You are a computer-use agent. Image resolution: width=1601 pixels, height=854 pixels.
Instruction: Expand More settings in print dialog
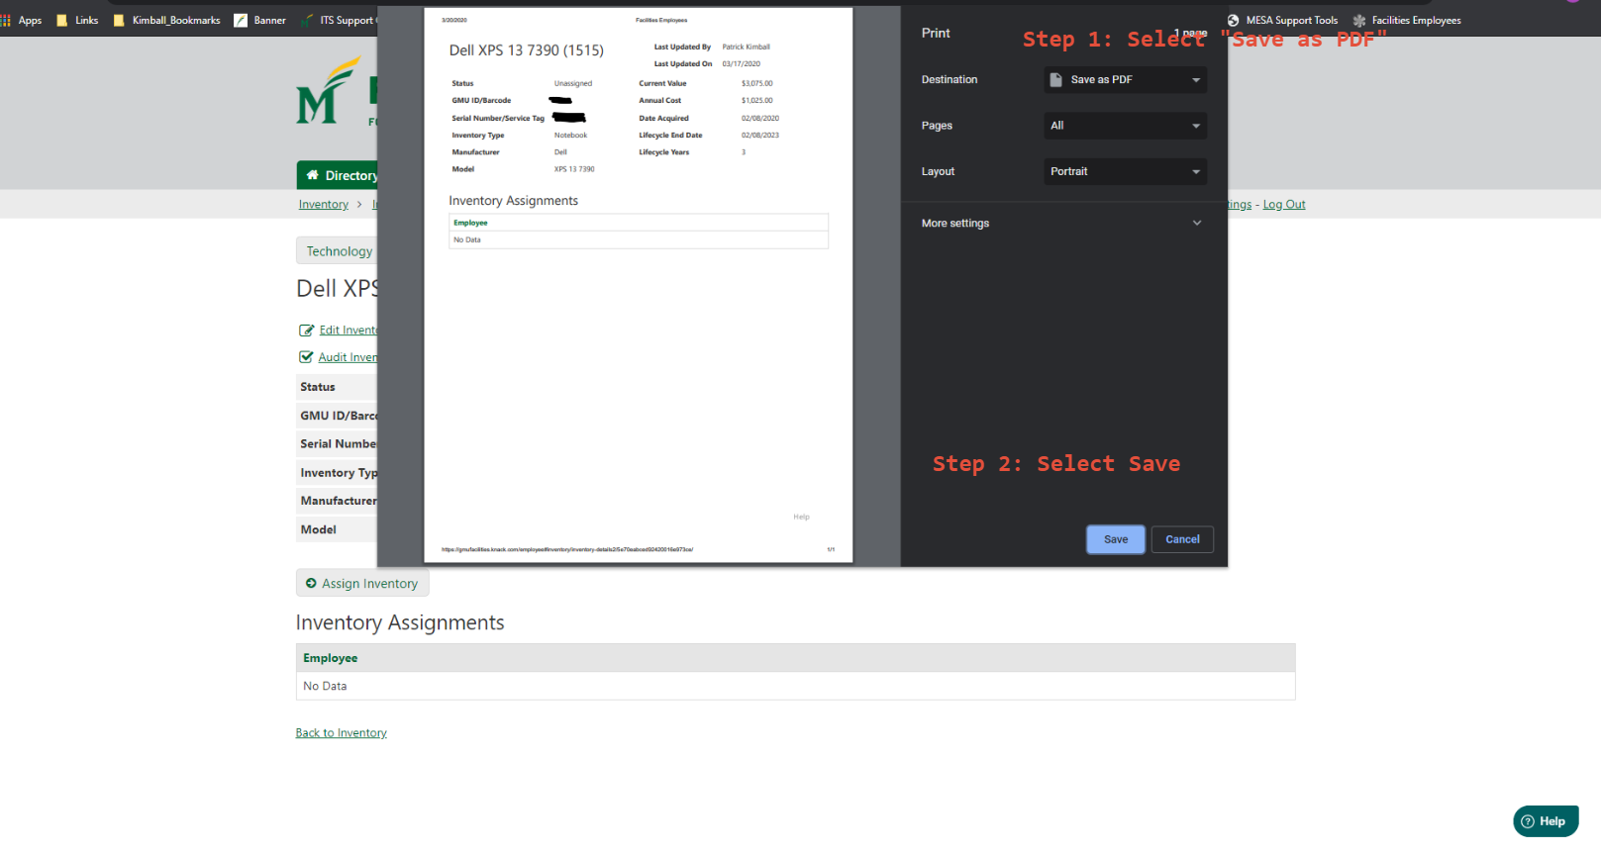pos(1062,224)
